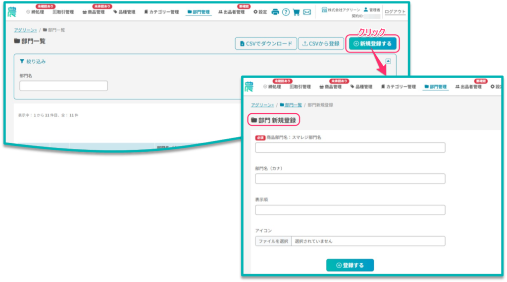This screenshot has width=507, height=282.
Task: Click the 登録する submit button
Action: click(x=350, y=265)
